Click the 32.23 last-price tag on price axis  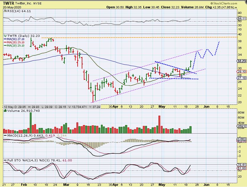(242, 61)
